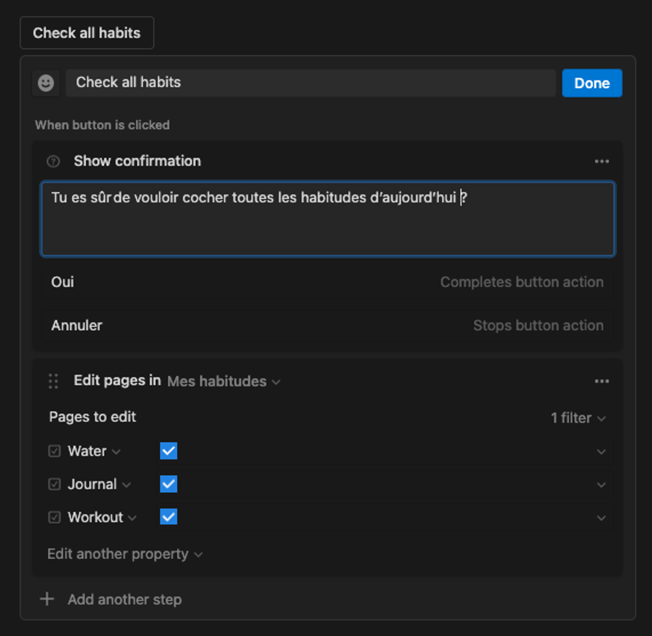This screenshot has width=652, height=636.
Task: Click the Show confirmation question mark icon
Action: [x=53, y=161]
